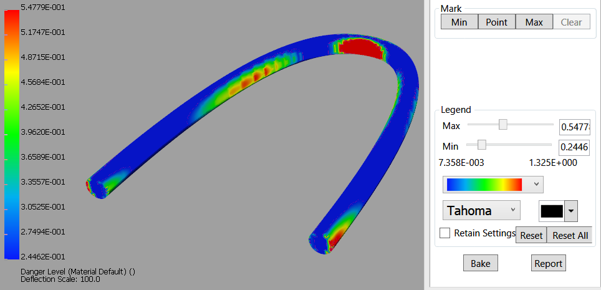This screenshot has width=601, height=290.
Task: Click the Reset button
Action: pyautogui.click(x=531, y=235)
